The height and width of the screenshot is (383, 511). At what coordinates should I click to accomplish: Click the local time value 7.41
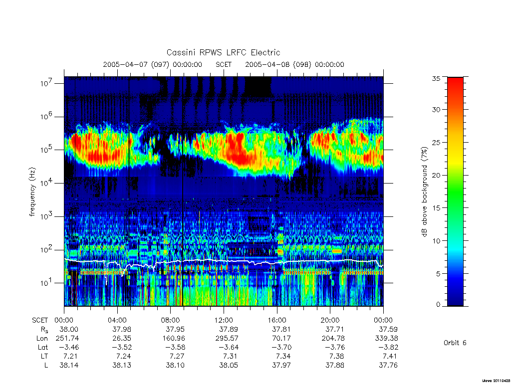click(390, 356)
